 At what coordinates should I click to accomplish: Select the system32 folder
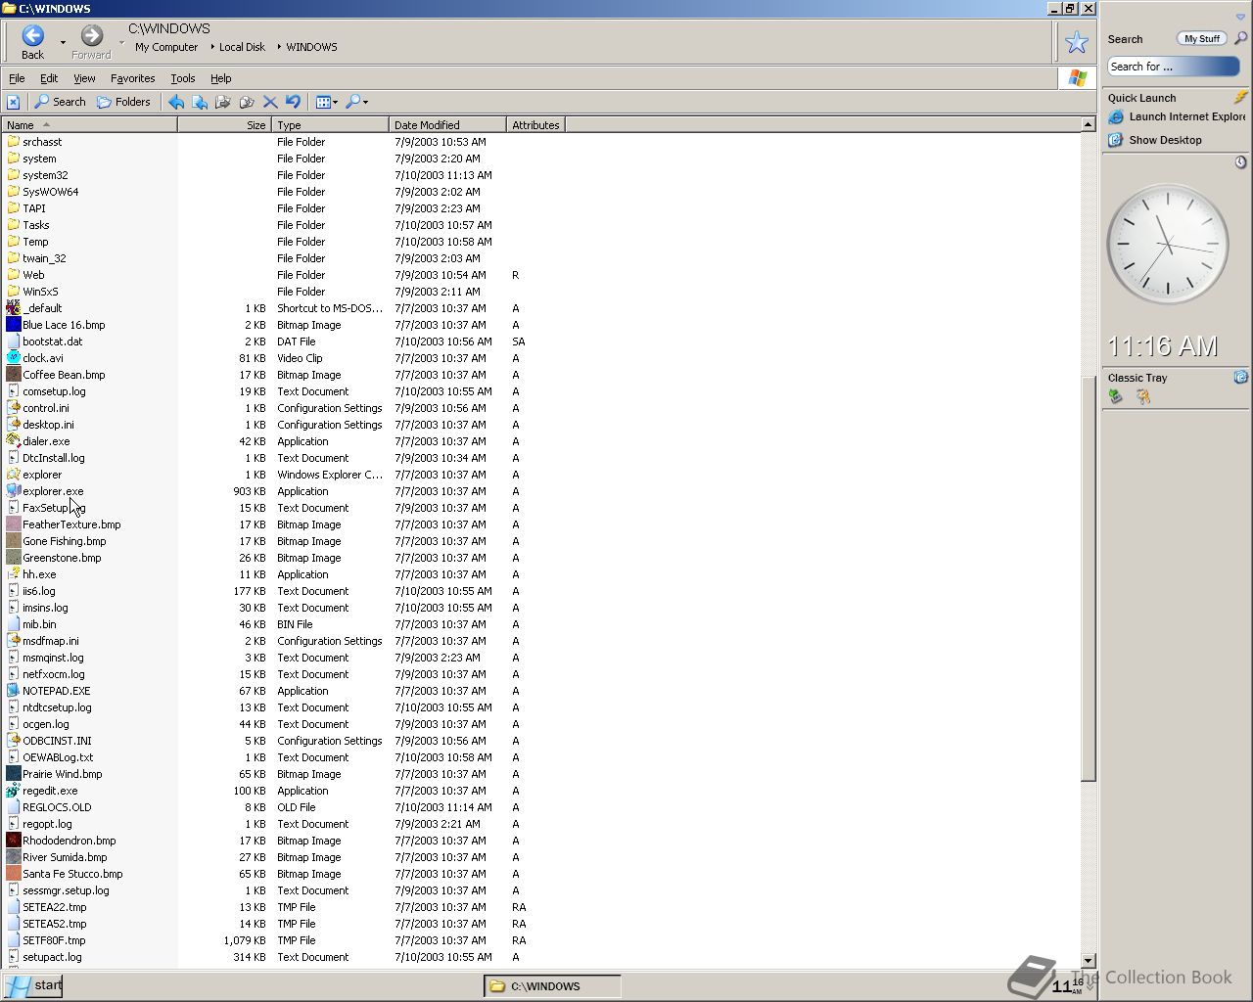click(x=37, y=175)
